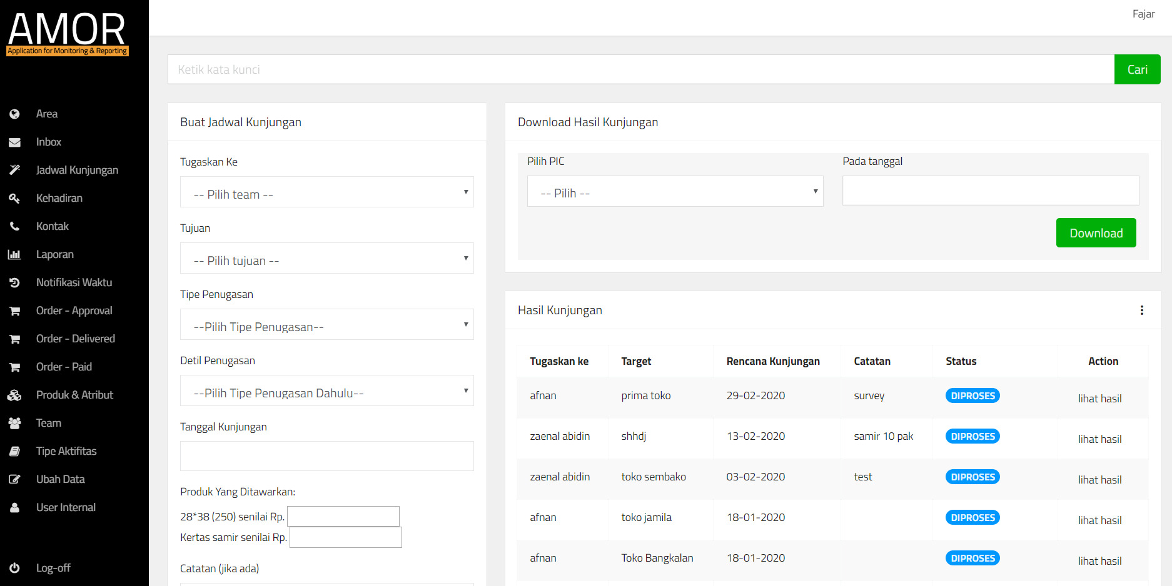Open the Area section via its globe icon
The image size is (1172, 586).
[14, 114]
